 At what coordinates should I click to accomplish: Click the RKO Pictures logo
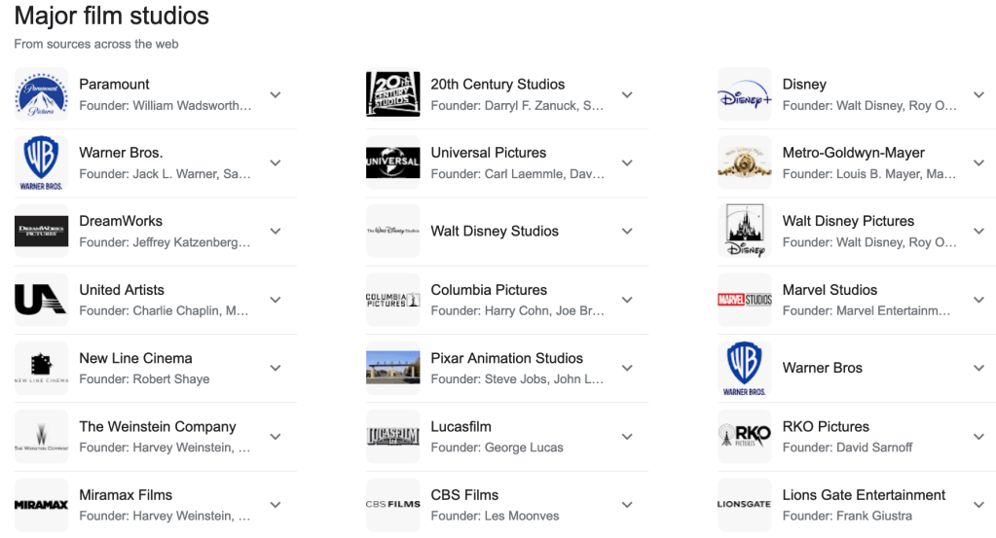745,436
